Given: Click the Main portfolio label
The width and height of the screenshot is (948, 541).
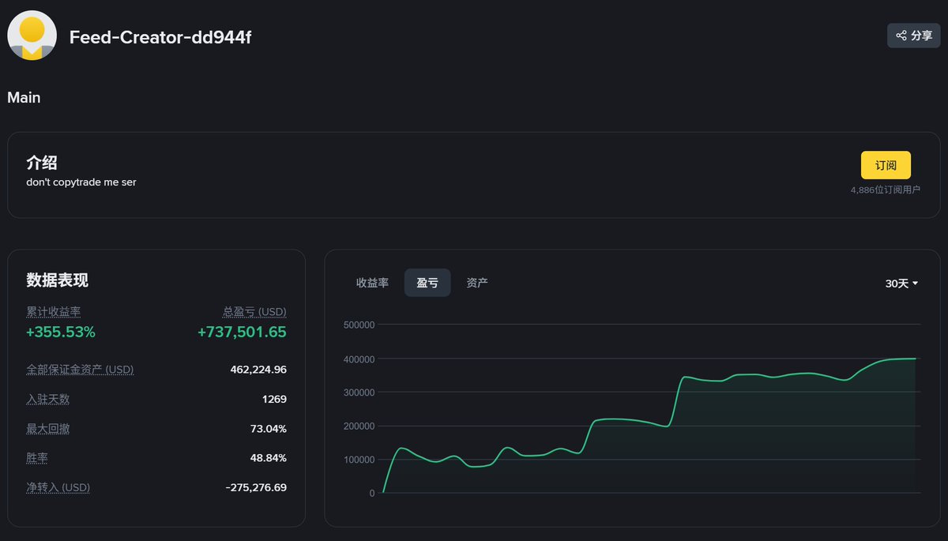Looking at the screenshot, I should tap(24, 98).
